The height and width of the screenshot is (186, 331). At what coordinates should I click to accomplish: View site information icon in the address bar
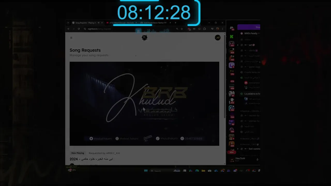pos(85,29)
